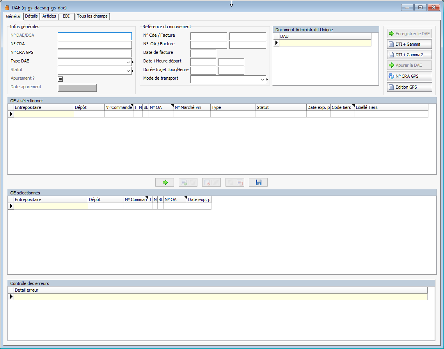Click the blue floppy disk save button
The image size is (444, 349).
pyautogui.click(x=258, y=182)
